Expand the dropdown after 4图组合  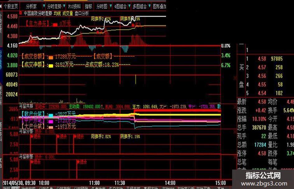(129, 6)
